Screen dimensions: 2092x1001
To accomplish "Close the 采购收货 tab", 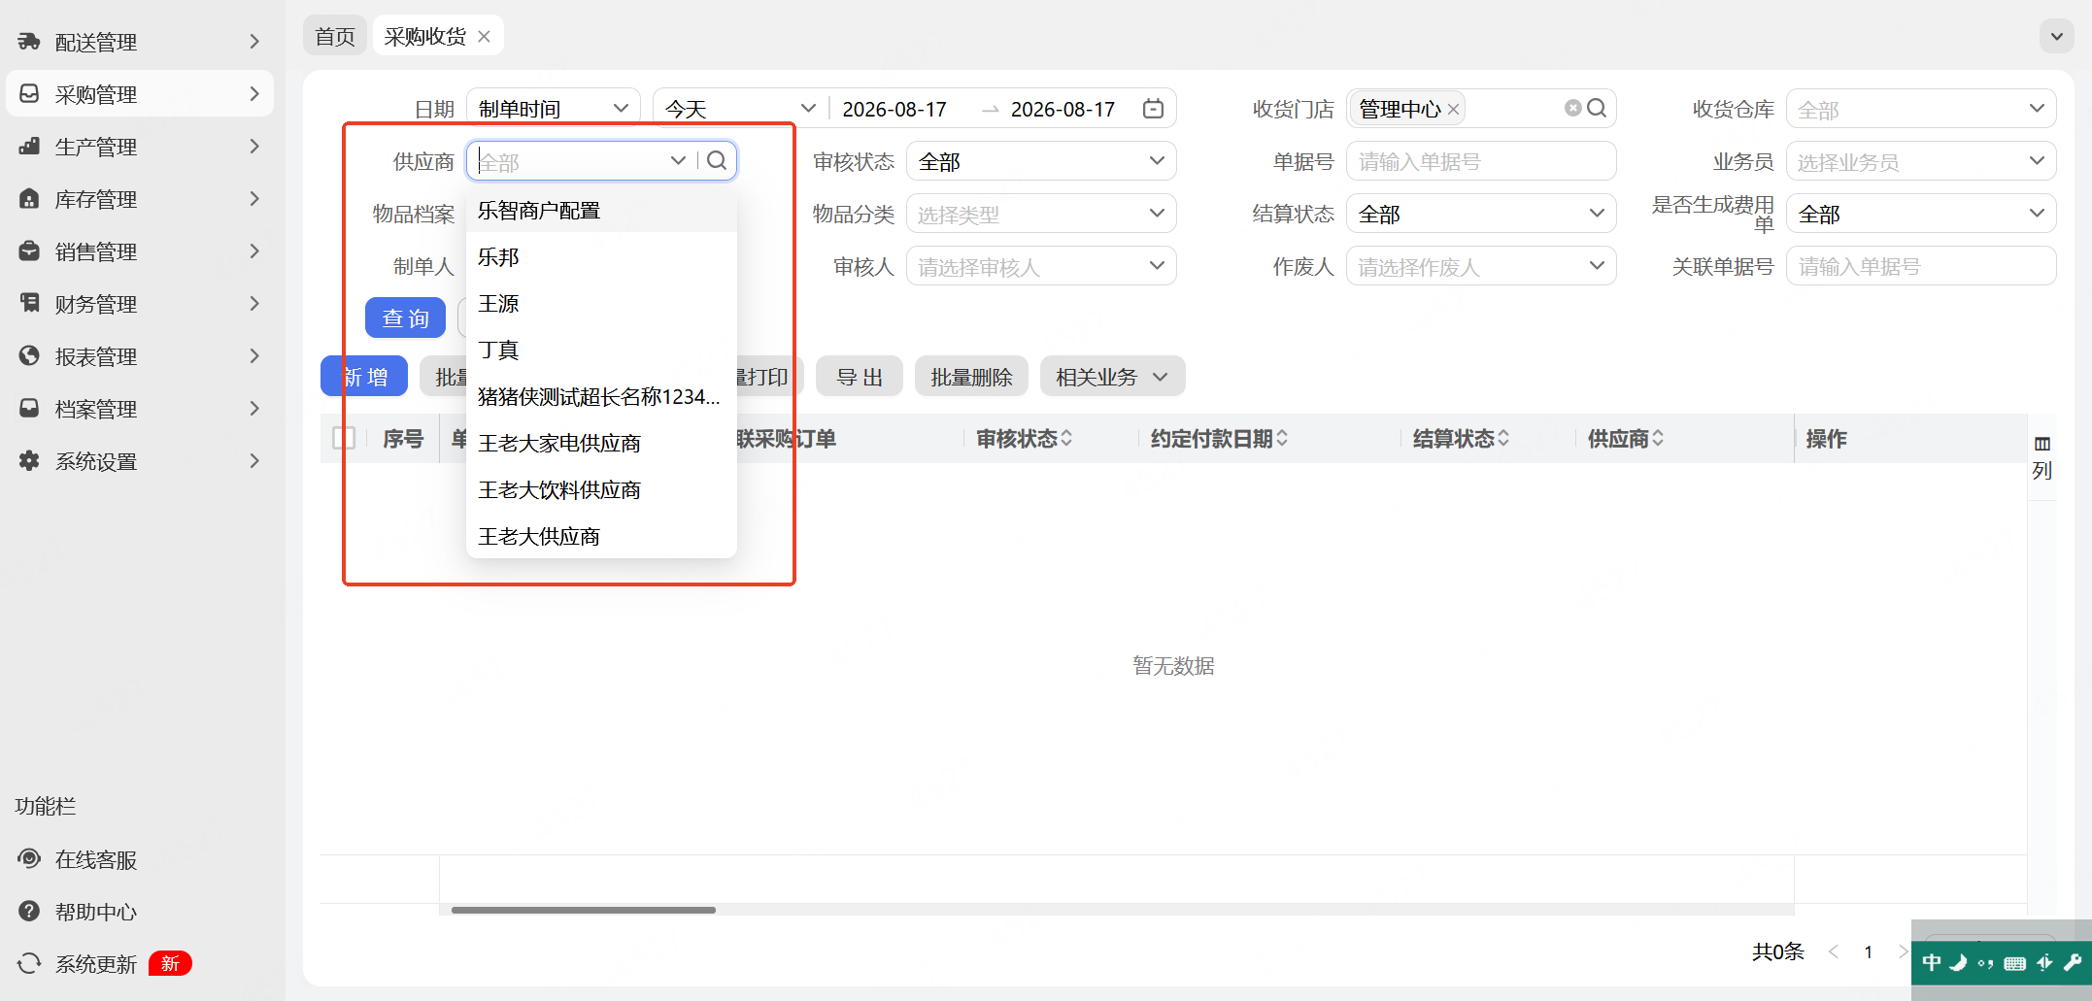I will point(484,37).
